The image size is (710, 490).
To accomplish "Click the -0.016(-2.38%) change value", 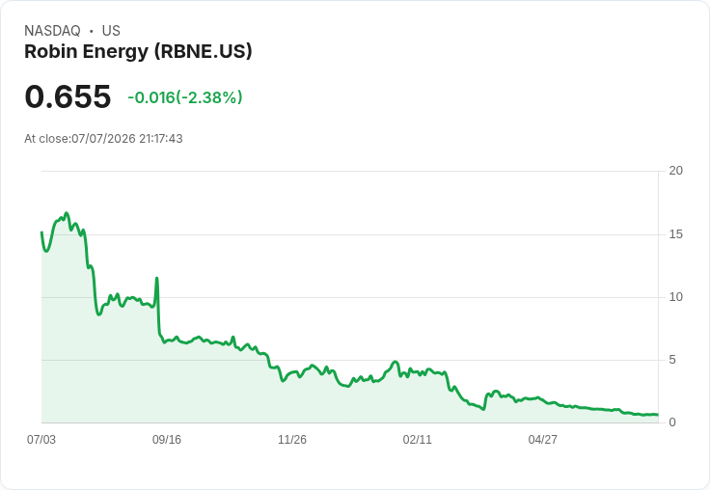I will (x=185, y=97).
